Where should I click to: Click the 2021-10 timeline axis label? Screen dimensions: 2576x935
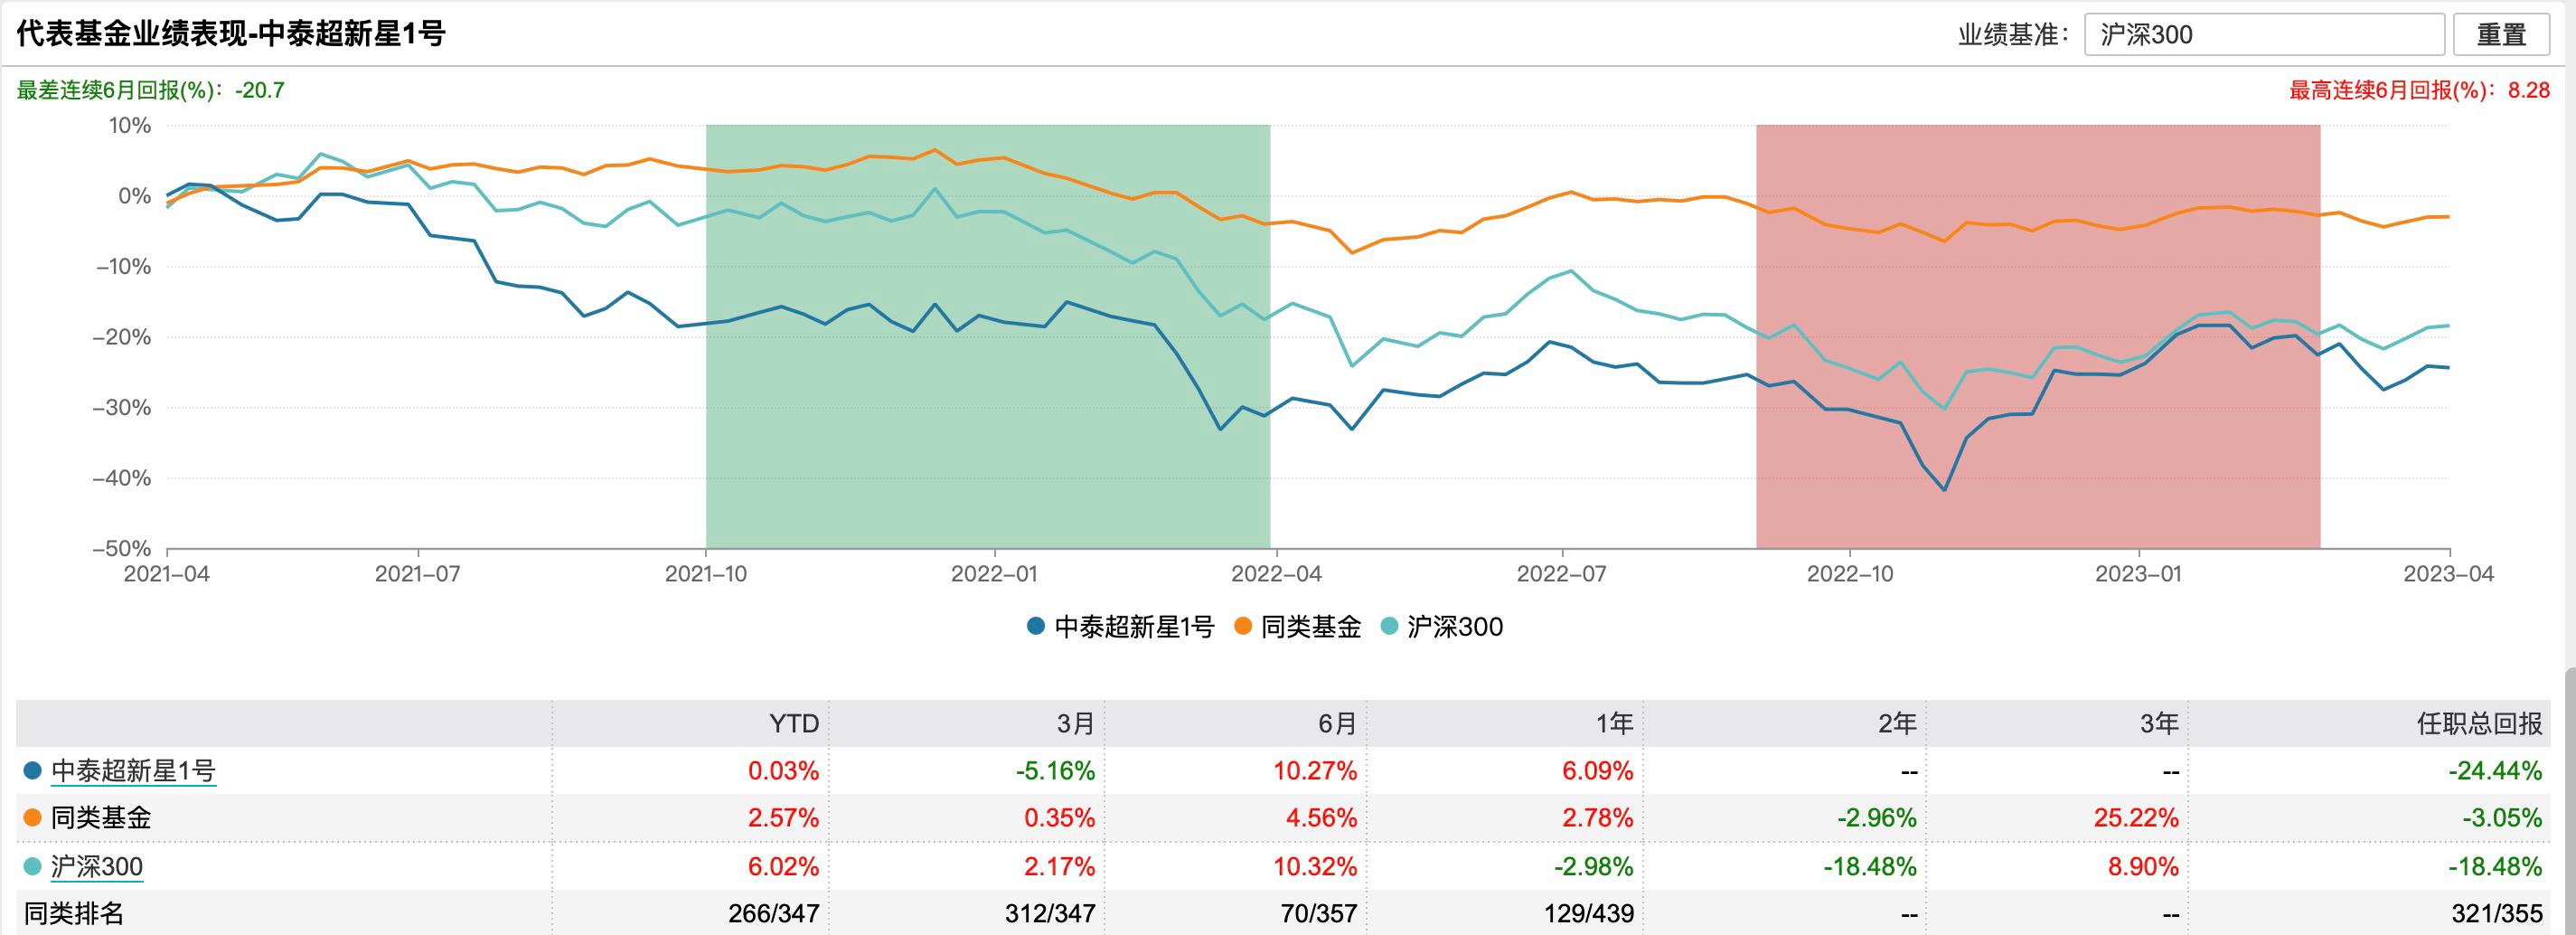click(x=707, y=574)
